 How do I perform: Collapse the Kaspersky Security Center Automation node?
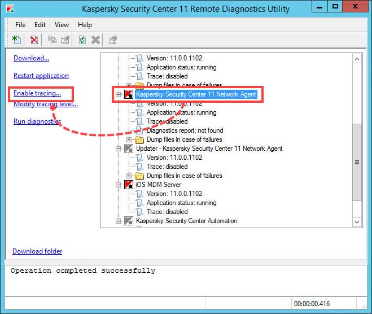pos(118,221)
